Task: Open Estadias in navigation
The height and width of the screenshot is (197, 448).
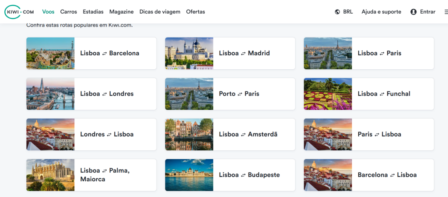Action: (93, 12)
